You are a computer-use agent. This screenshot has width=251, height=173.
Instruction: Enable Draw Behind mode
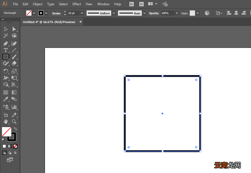tap(10, 153)
